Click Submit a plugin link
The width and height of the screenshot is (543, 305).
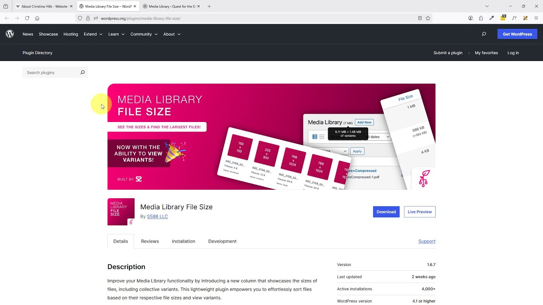pyautogui.click(x=448, y=53)
